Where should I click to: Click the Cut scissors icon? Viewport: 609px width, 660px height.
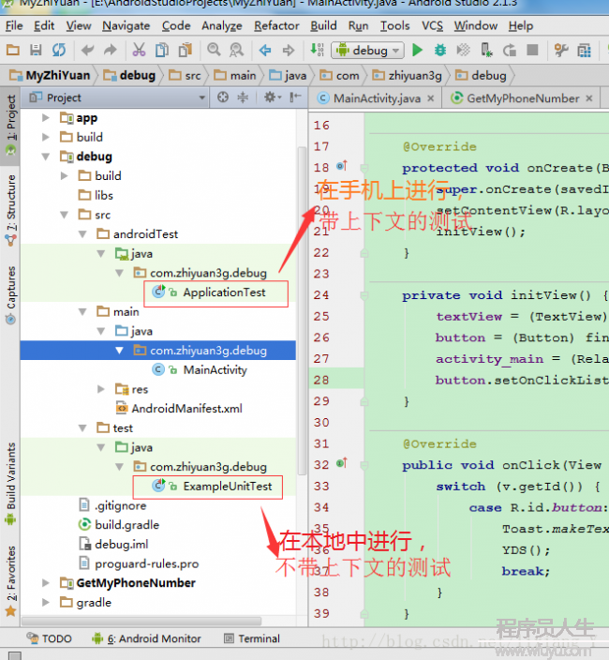coord(139,50)
